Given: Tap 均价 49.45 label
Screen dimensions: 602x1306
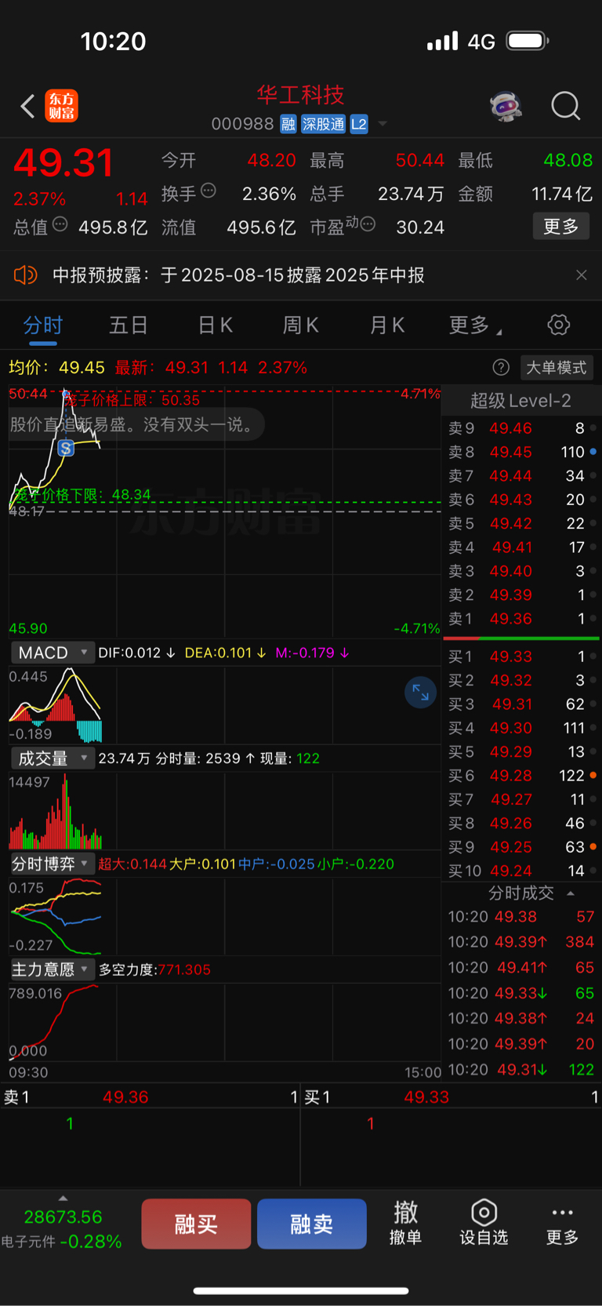Looking at the screenshot, I should (x=56, y=367).
